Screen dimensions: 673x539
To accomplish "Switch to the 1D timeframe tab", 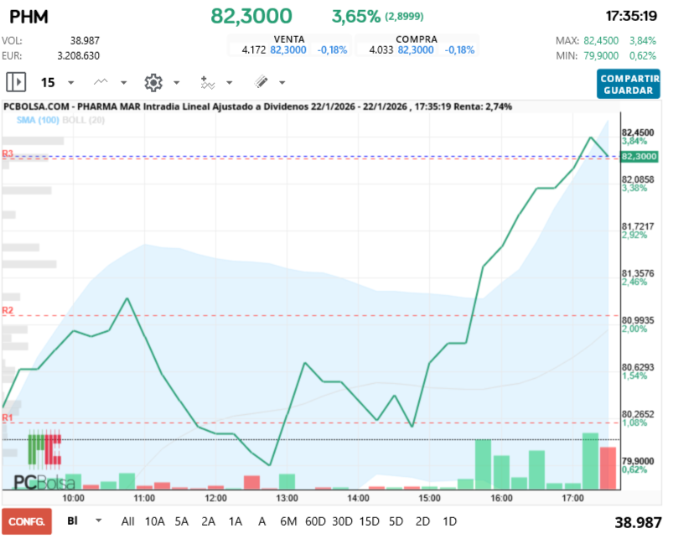I will click(450, 521).
